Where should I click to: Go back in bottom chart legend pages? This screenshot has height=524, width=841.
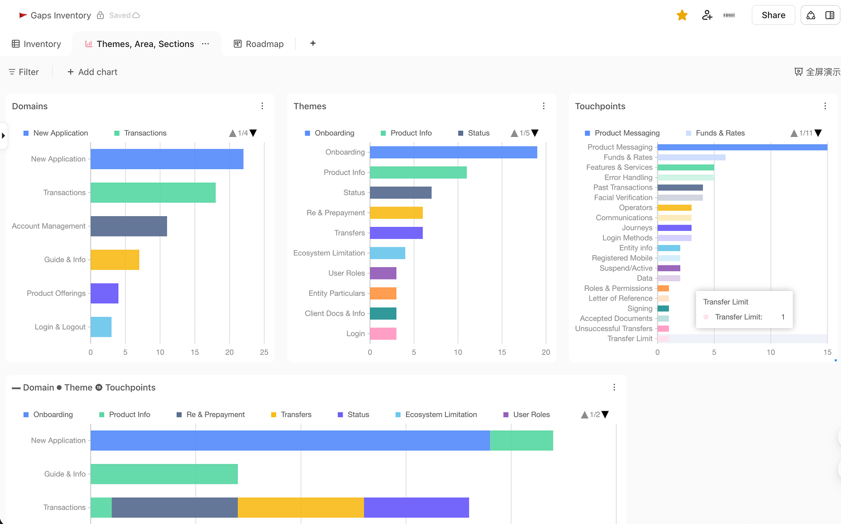pyautogui.click(x=584, y=415)
